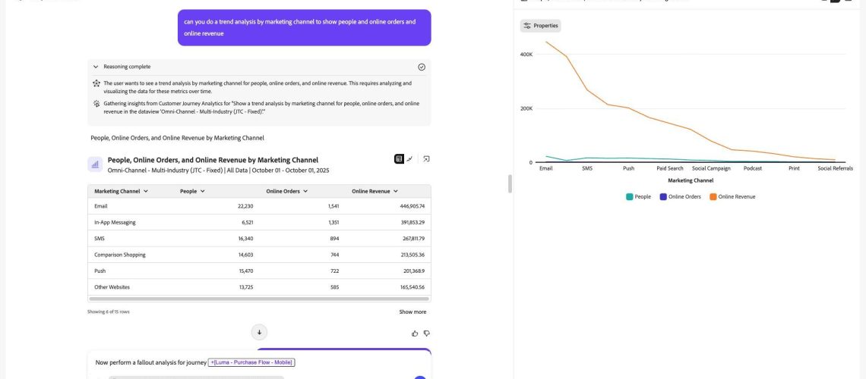Click the Luma Purchase Flow Mobile tag
This screenshot has height=379, width=866.
pyautogui.click(x=251, y=362)
